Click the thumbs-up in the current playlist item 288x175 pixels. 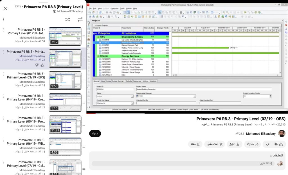(42, 65)
